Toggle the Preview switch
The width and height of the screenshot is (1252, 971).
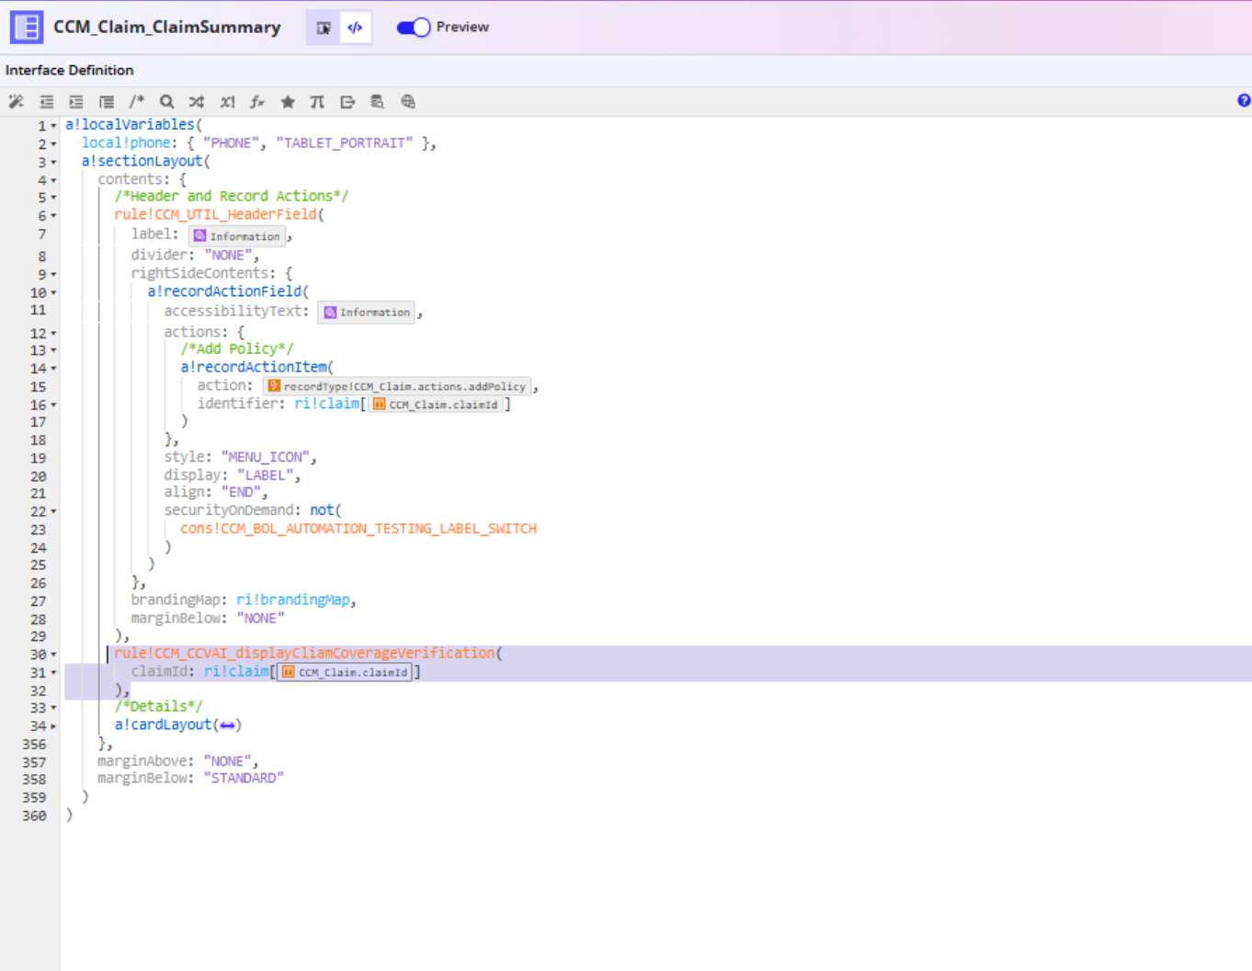413,28
